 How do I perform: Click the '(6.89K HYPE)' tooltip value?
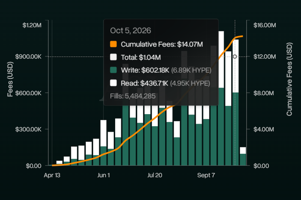(x=191, y=70)
